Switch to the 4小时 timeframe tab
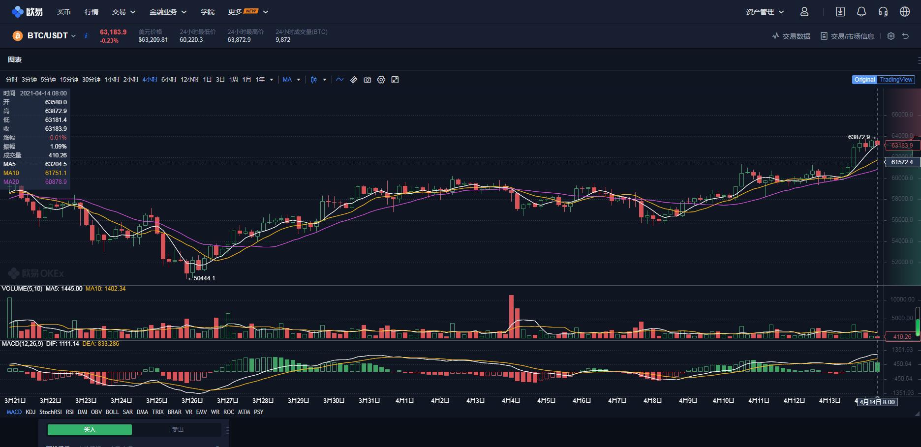Screen dimensions: 921x447 (x=149, y=79)
